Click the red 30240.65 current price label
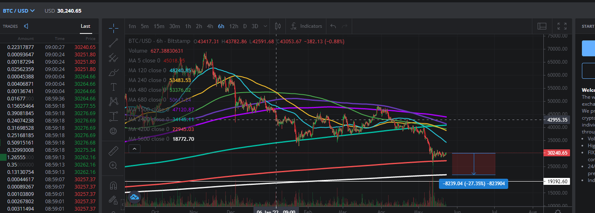 click(558, 153)
